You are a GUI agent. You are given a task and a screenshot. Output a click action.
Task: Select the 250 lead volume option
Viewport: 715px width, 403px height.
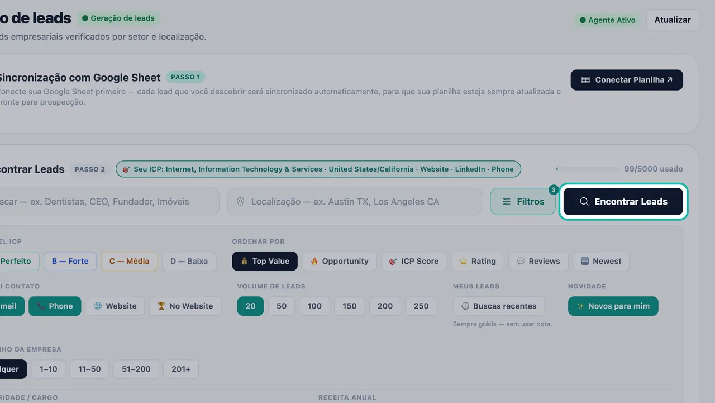coord(421,306)
